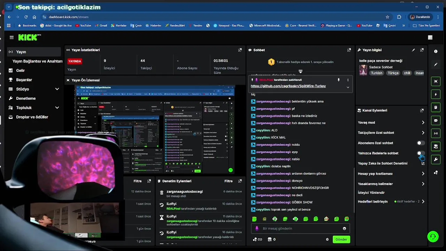This screenshot has width=446, height=251.
Task: Click the wrench icon in the right toolbar
Action: pos(436,160)
